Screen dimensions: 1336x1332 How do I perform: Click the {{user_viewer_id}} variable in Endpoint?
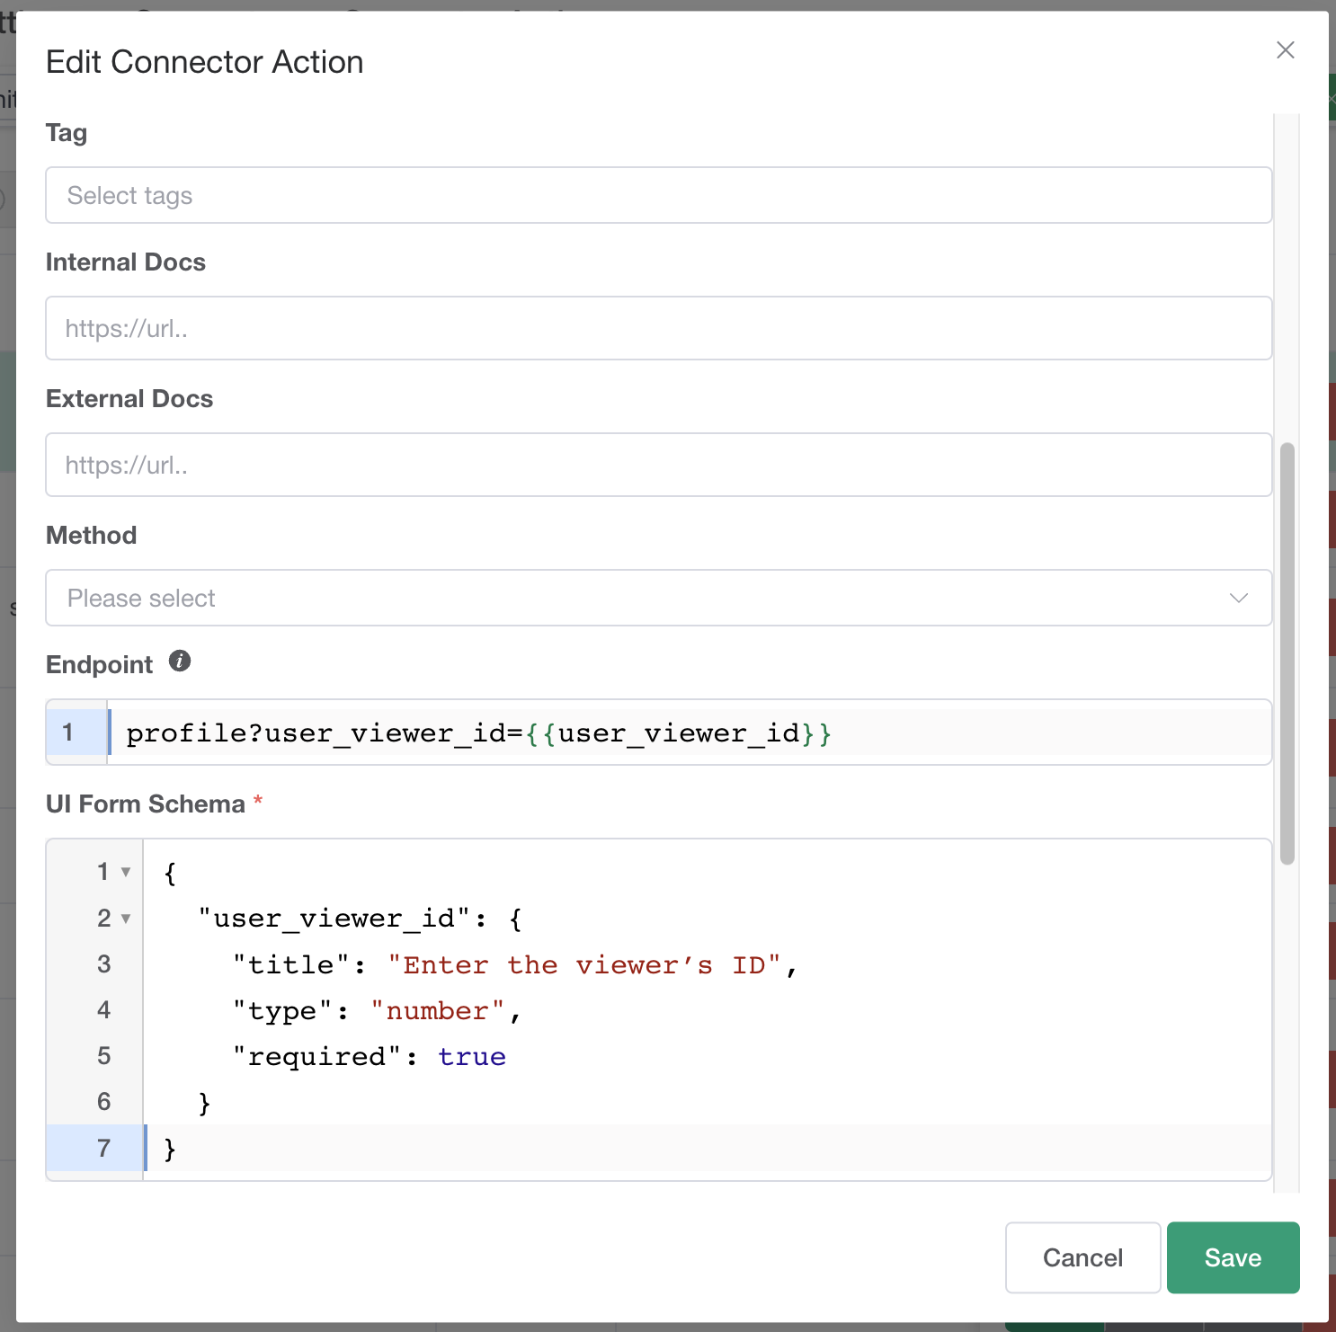pyautogui.click(x=678, y=733)
